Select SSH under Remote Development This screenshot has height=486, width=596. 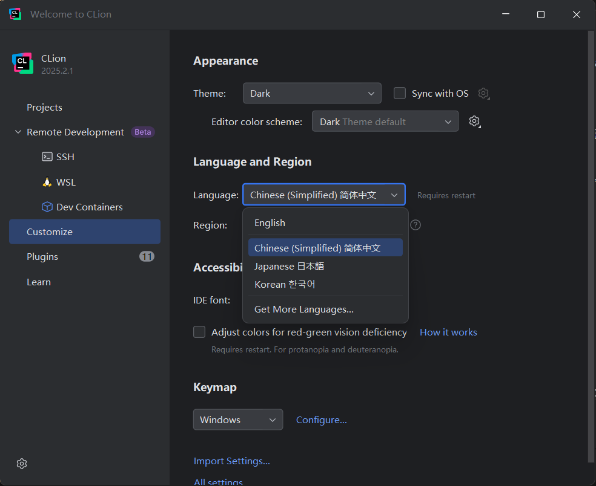point(85,157)
